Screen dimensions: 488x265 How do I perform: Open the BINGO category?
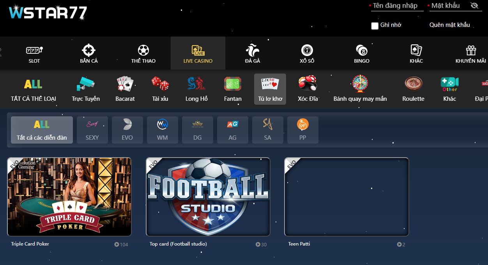pyautogui.click(x=362, y=54)
